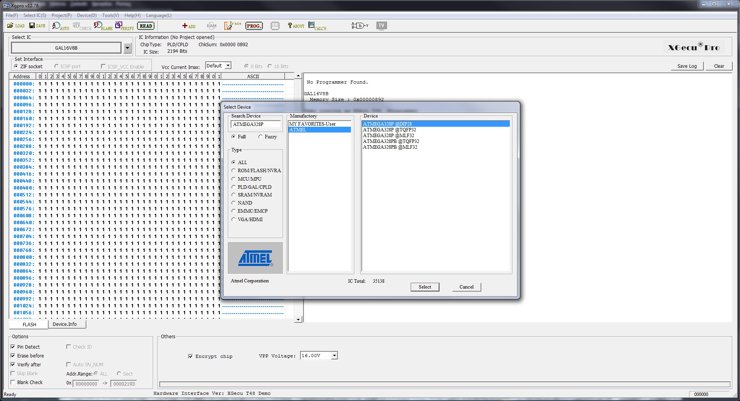Select the ZIF socket radio button
Screen dimensions: 740x401
click(16, 66)
